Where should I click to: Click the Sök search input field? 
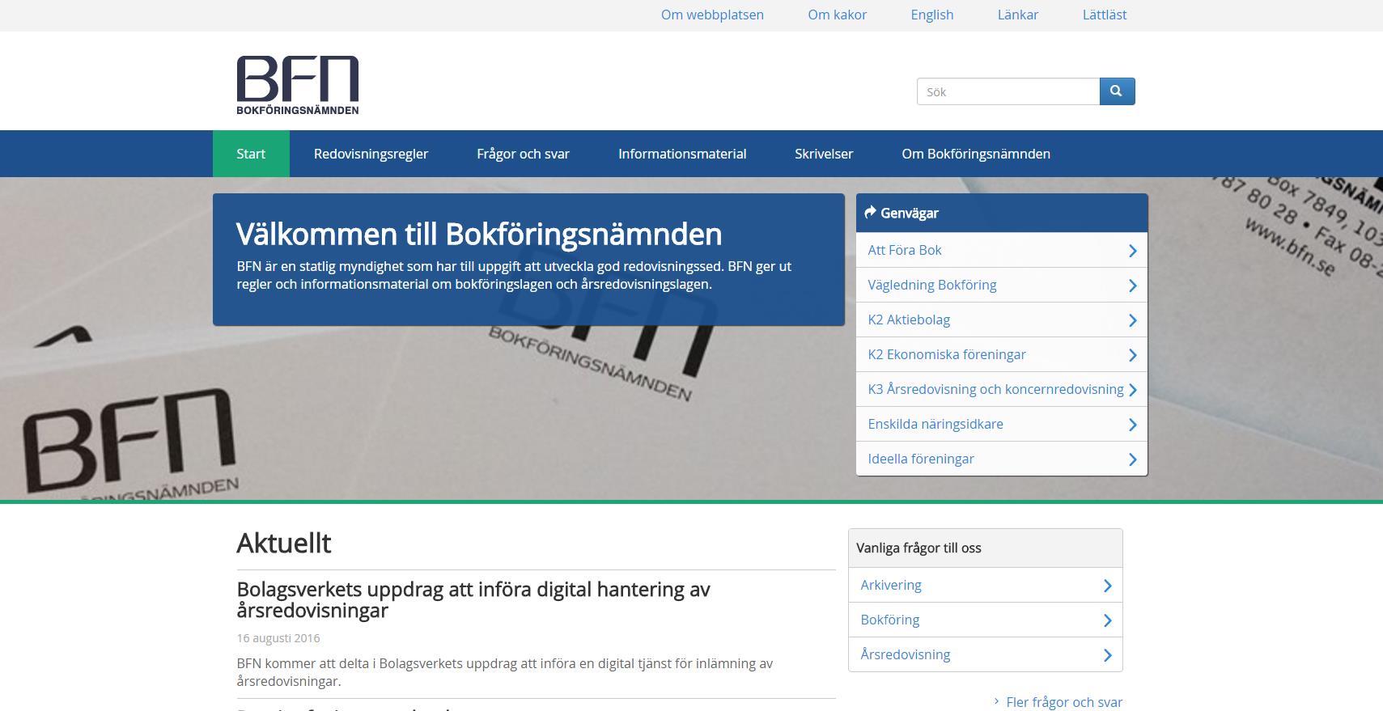tap(1008, 91)
